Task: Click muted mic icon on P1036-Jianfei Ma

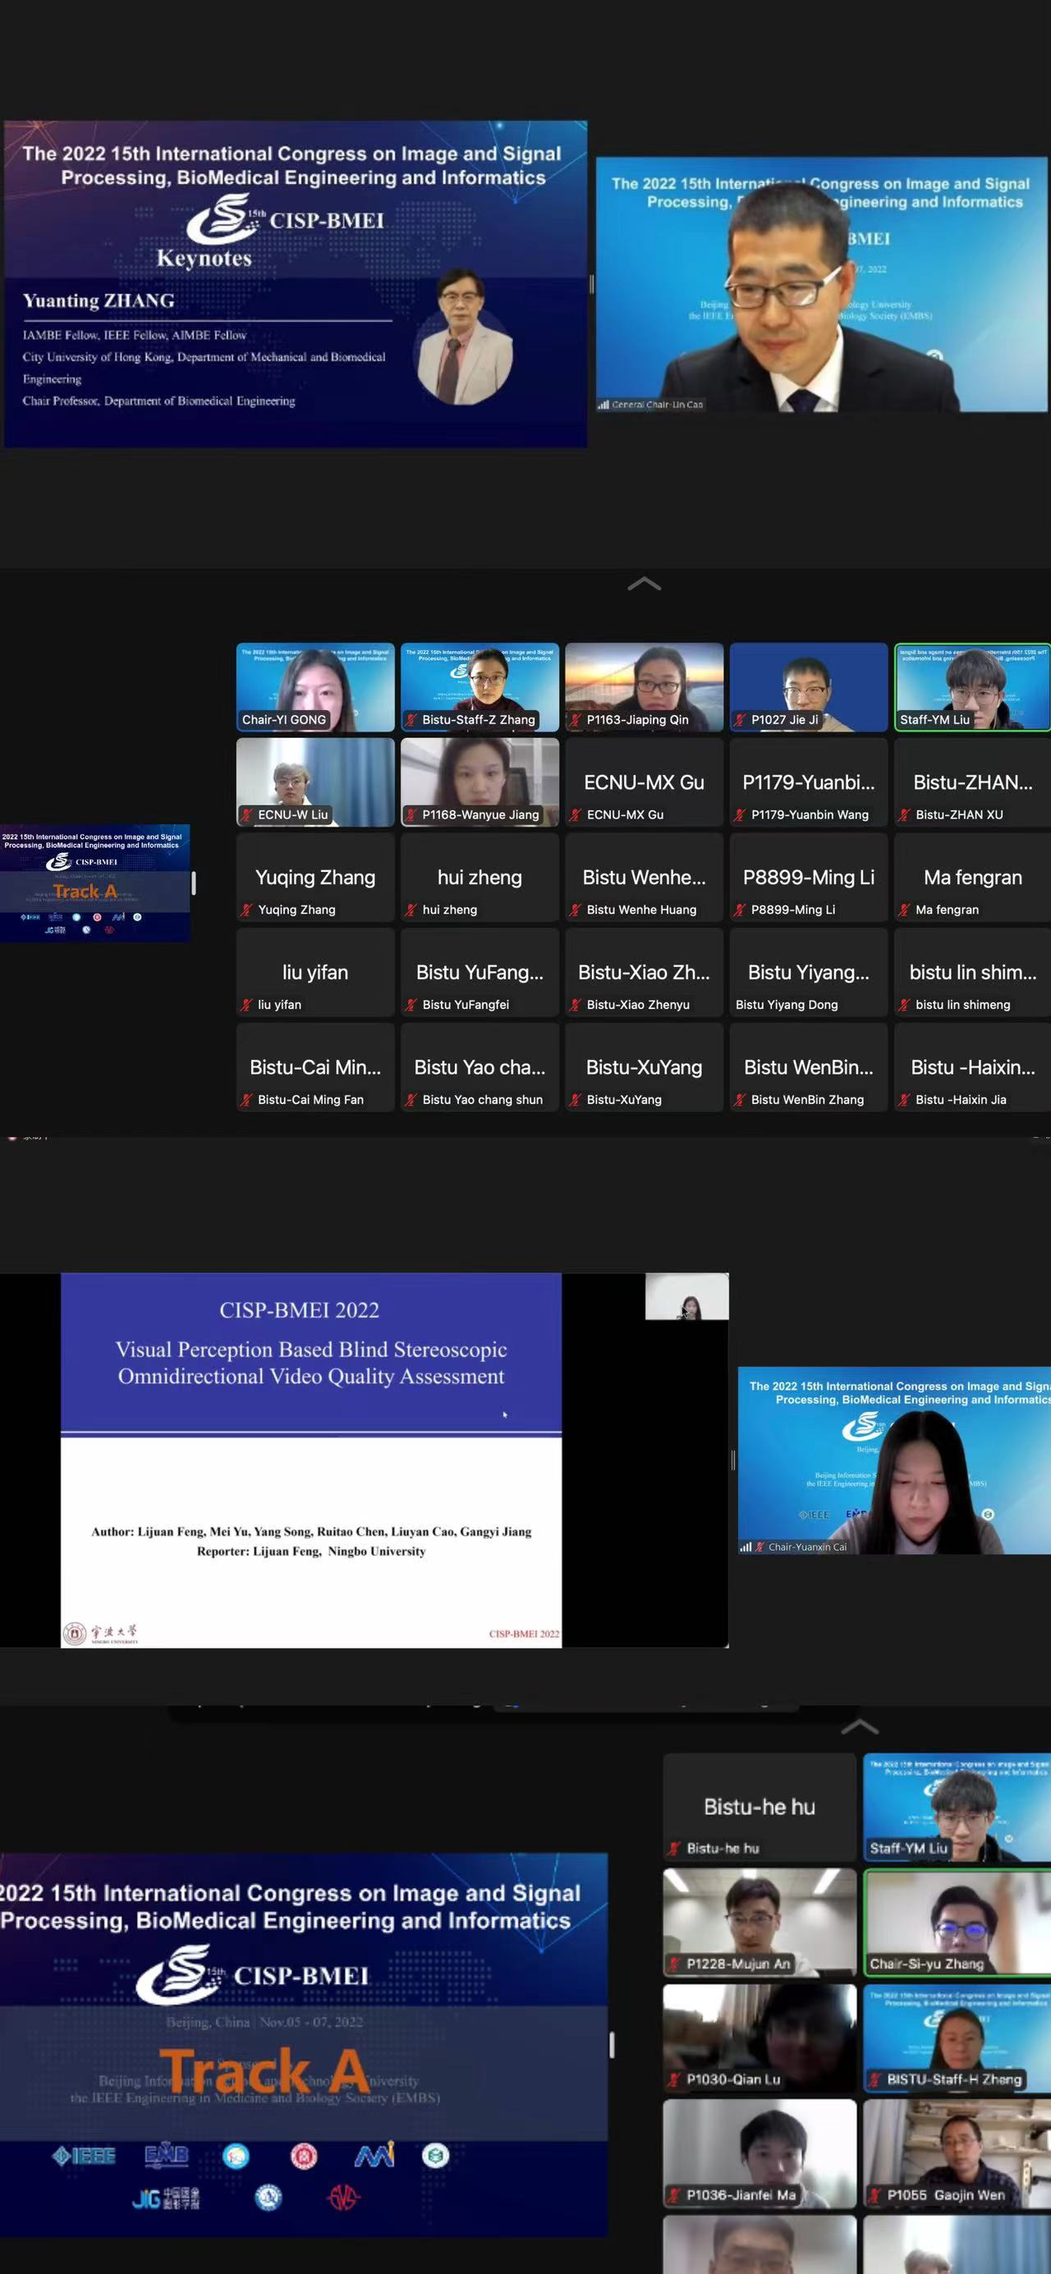Action: tap(676, 2194)
